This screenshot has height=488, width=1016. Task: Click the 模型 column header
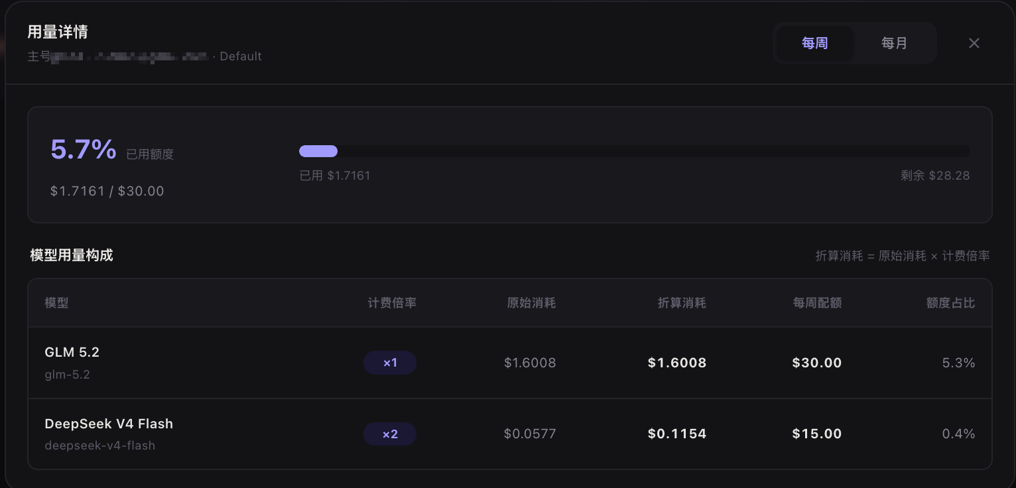pyautogui.click(x=56, y=303)
